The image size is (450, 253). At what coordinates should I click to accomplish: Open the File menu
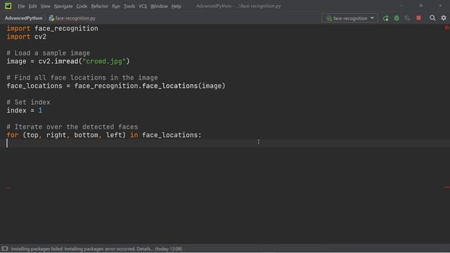21,6
